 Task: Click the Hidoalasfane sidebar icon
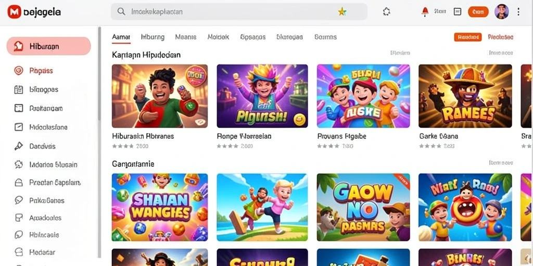[18, 127]
